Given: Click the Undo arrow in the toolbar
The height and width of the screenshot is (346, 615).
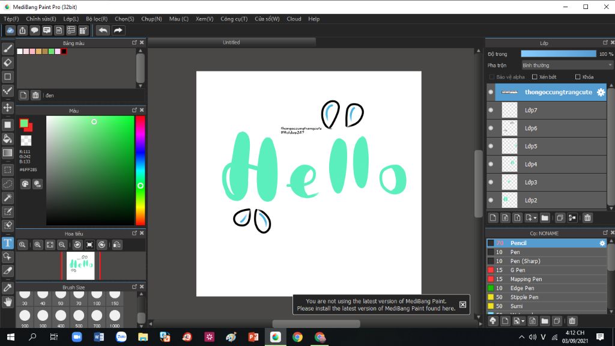Looking at the screenshot, I should (x=103, y=30).
